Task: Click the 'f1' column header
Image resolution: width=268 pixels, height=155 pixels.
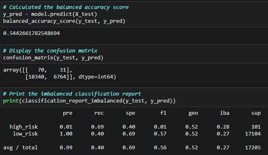Action: coord(163,113)
